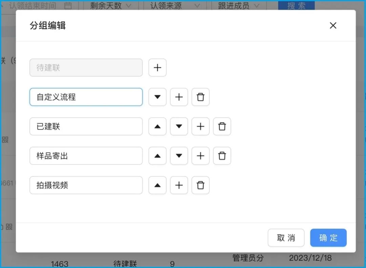Open the 认领结束时间 date picker behind dialog
366x268 pixels.
[40, 5]
